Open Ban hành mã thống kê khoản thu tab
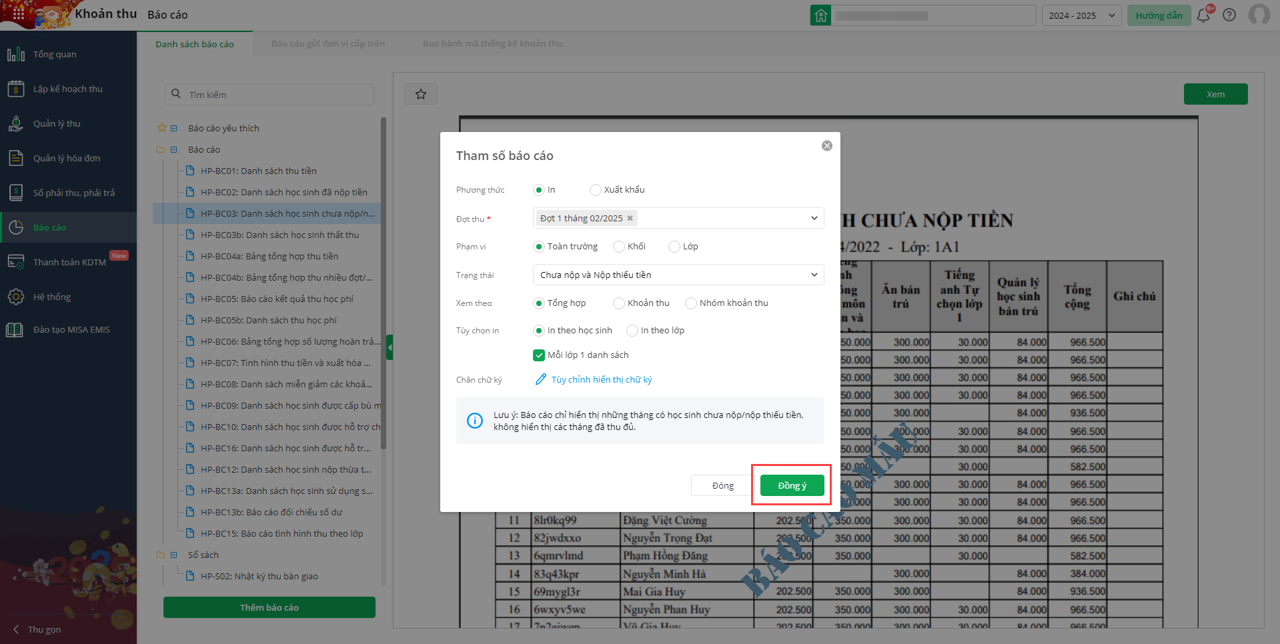1280x644 pixels. 493,44
